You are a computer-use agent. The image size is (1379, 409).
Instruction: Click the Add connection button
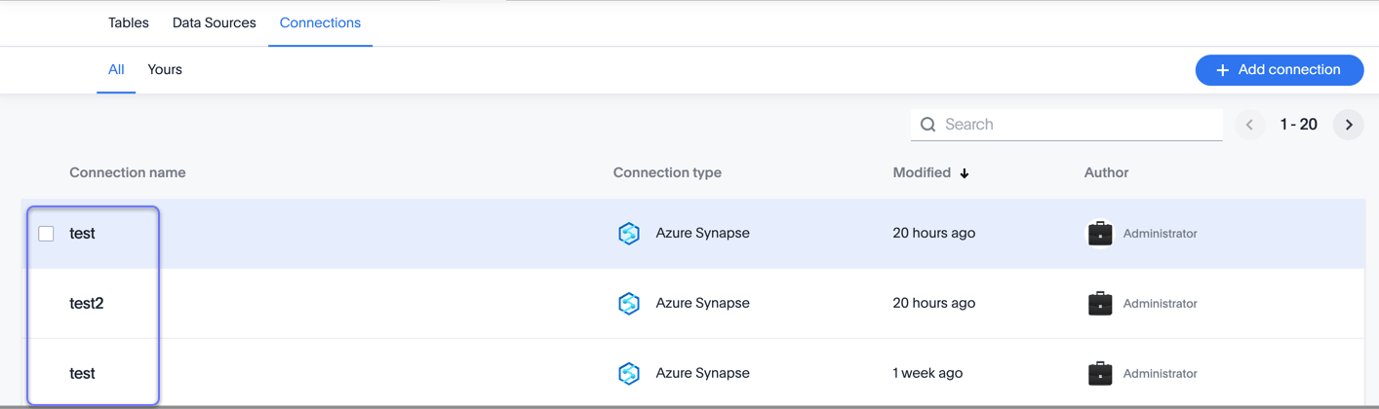[x=1279, y=70]
